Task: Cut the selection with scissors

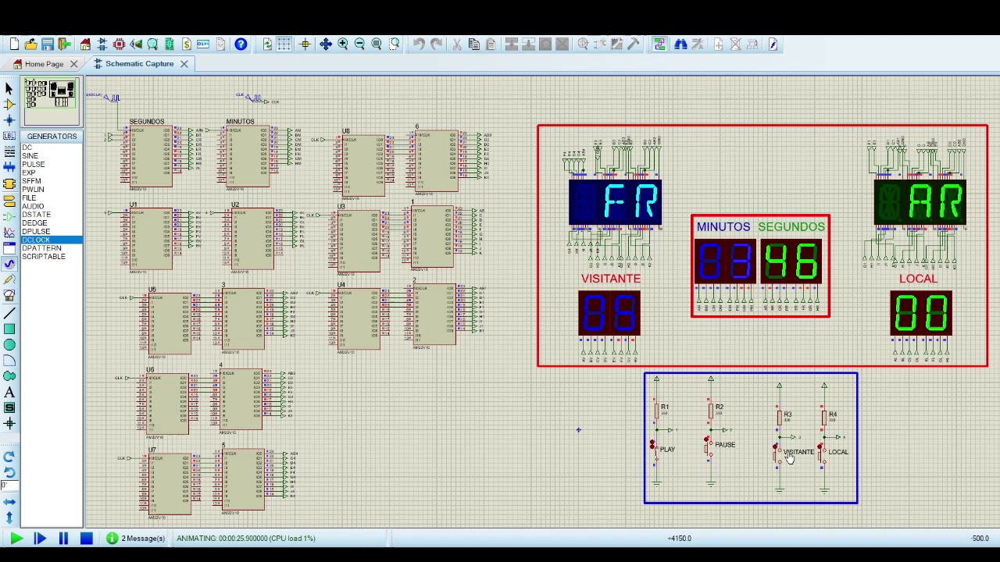Action: pyautogui.click(x=457, y=44)
